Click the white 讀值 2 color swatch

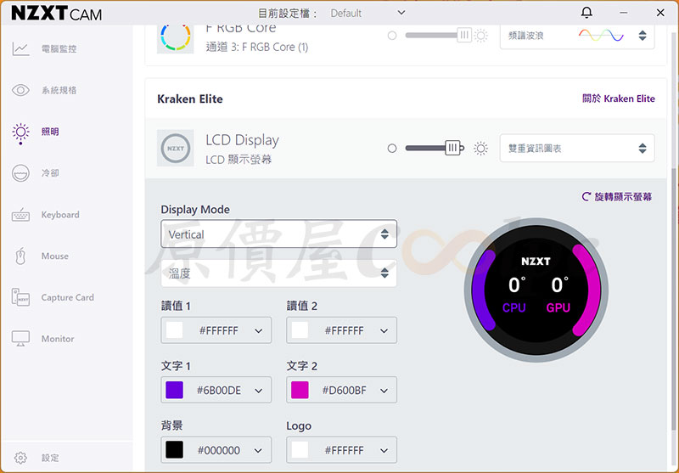point(300,330)
